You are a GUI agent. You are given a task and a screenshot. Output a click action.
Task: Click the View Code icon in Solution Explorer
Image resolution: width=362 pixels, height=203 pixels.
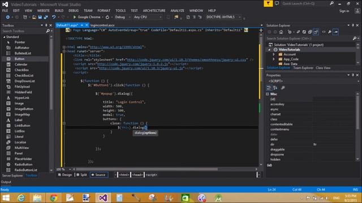(324, 32)
